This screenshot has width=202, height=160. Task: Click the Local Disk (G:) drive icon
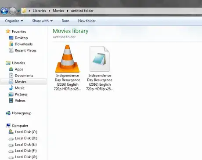coord(11,158)
